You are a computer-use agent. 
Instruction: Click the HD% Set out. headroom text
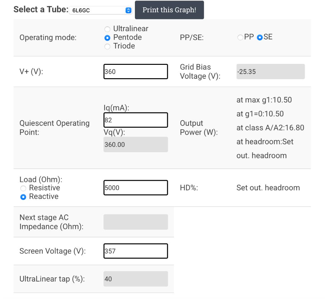[268, 188]
